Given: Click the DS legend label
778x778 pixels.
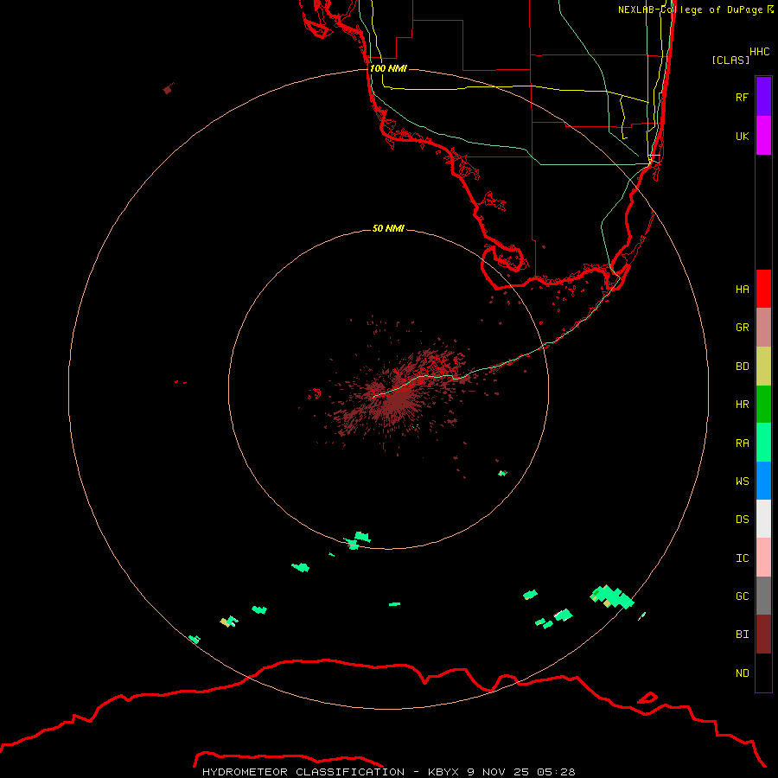Looking at the screenshot, I should (742, 520).
